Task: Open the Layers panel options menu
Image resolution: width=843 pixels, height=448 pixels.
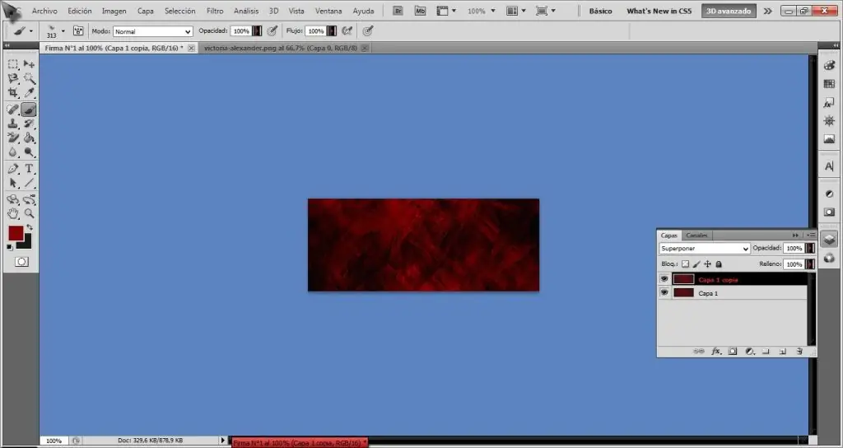Action: (x=811, y=235)
